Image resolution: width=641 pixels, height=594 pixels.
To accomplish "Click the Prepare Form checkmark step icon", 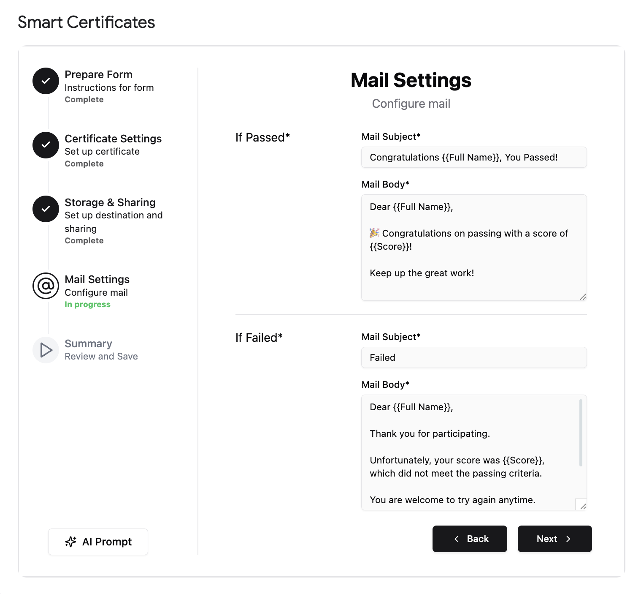I will (46, 81).
